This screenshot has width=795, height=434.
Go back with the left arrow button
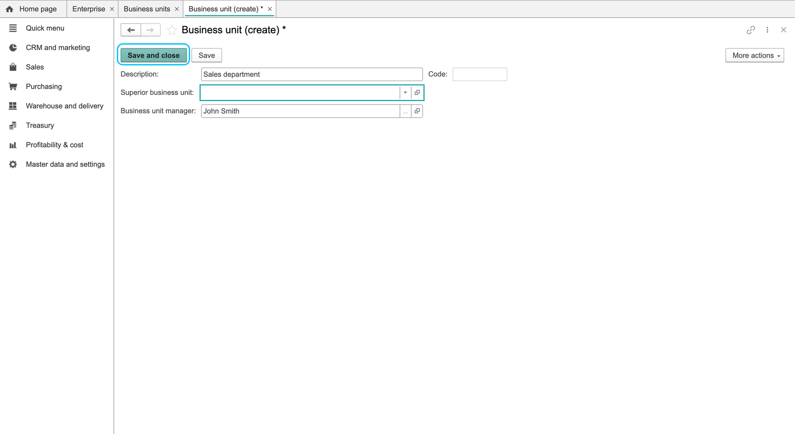click(130, 30)
